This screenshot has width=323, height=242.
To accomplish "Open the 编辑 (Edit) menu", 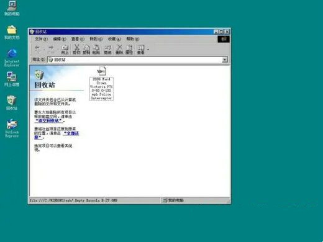I will click(x=60, y=39).
